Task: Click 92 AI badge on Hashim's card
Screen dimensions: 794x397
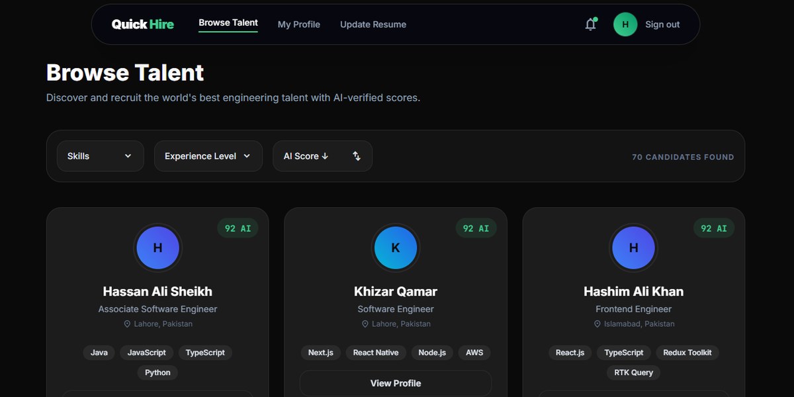Action: [x=714, y=228]
